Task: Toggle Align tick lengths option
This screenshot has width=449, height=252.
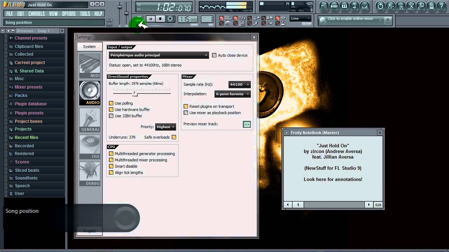Action: (111, 173)
